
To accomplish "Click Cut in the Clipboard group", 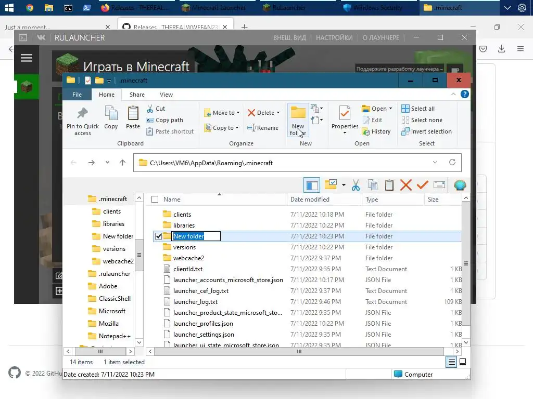I will 156,109.
